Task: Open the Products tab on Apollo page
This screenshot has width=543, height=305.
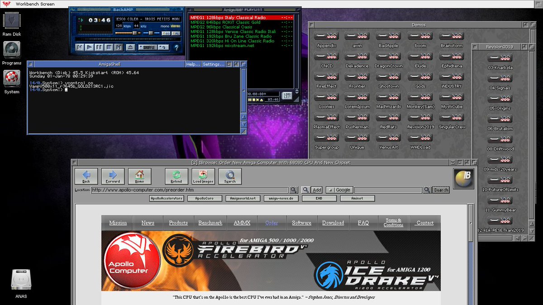Action: coord(178,223)
